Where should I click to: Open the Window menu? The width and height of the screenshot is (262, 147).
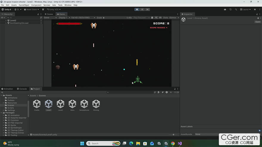coord(68,5)
